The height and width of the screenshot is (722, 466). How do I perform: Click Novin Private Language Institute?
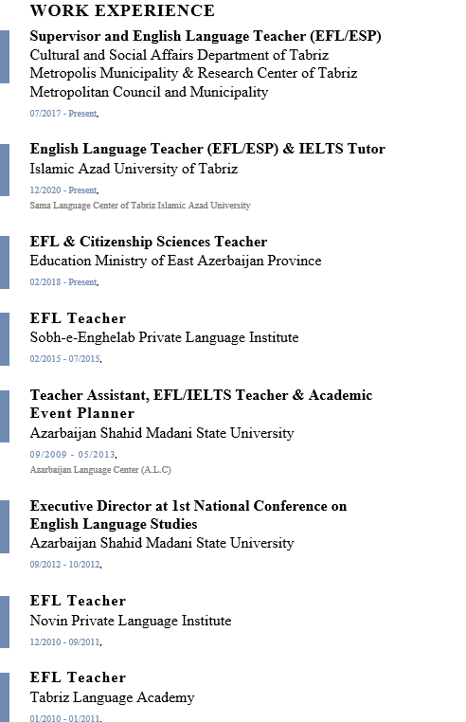pyautogui.click(x=131, y=621)
